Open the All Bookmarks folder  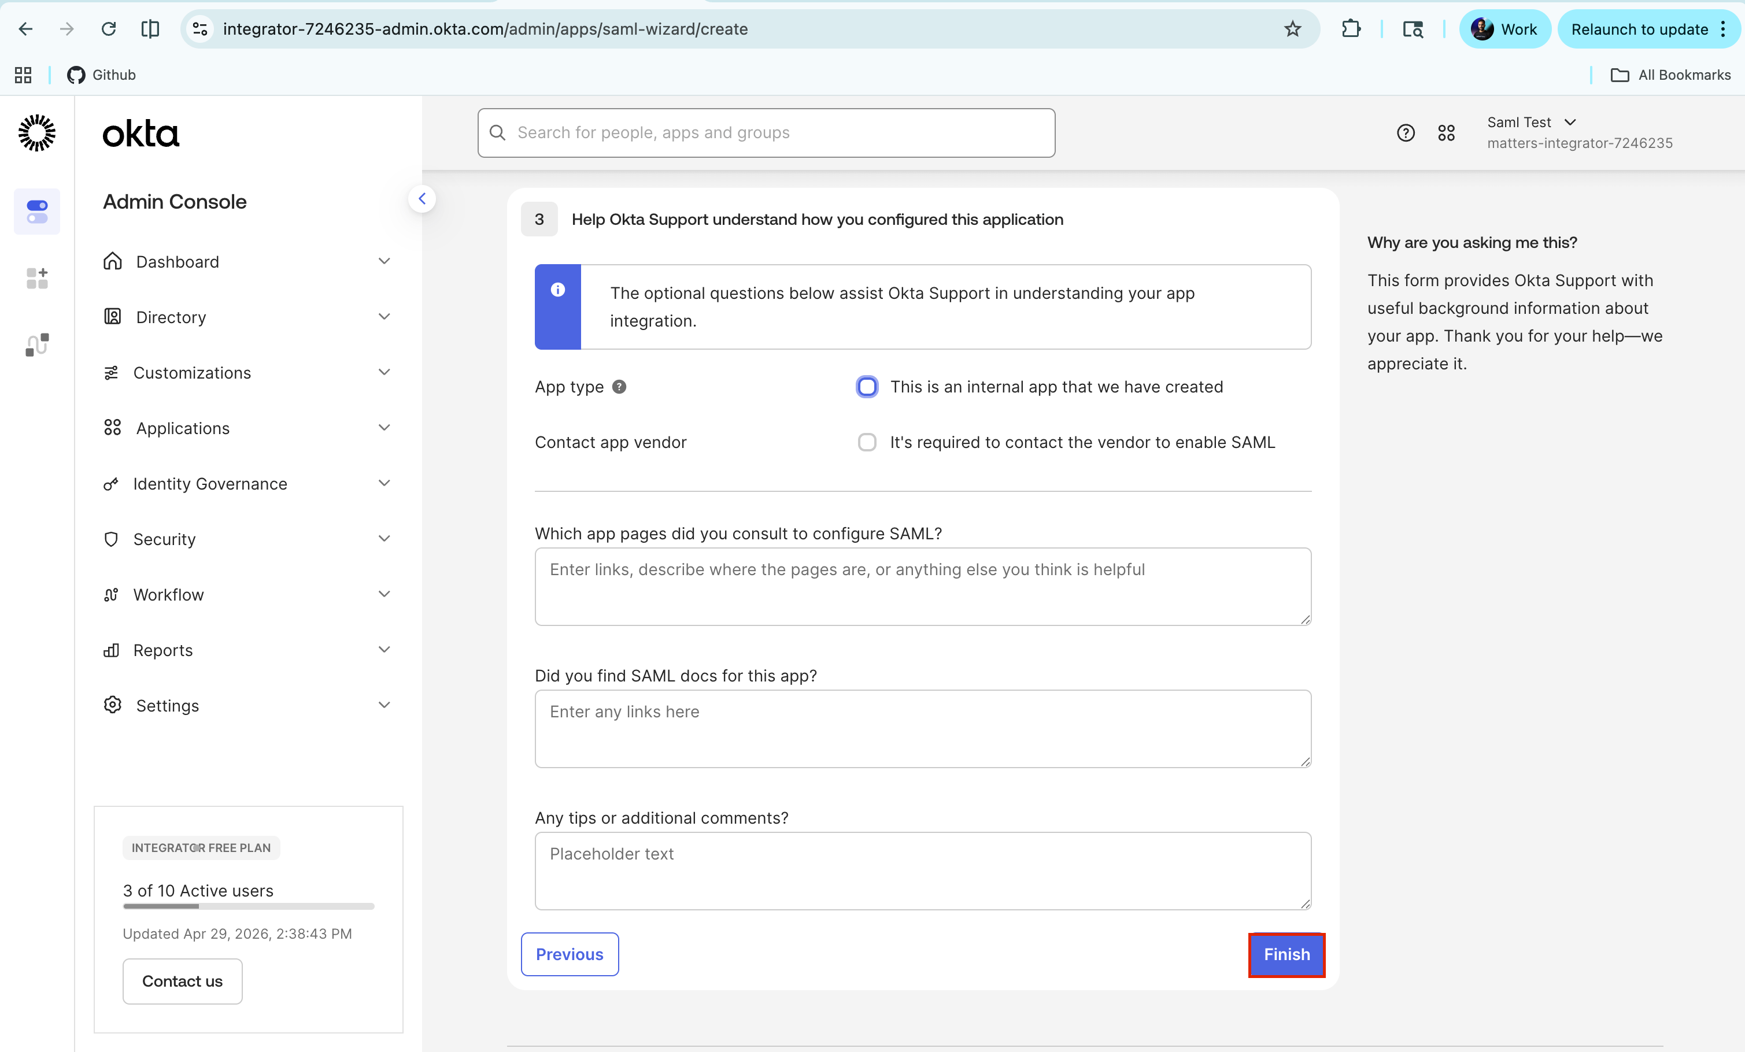click(x=1670, y=75)
